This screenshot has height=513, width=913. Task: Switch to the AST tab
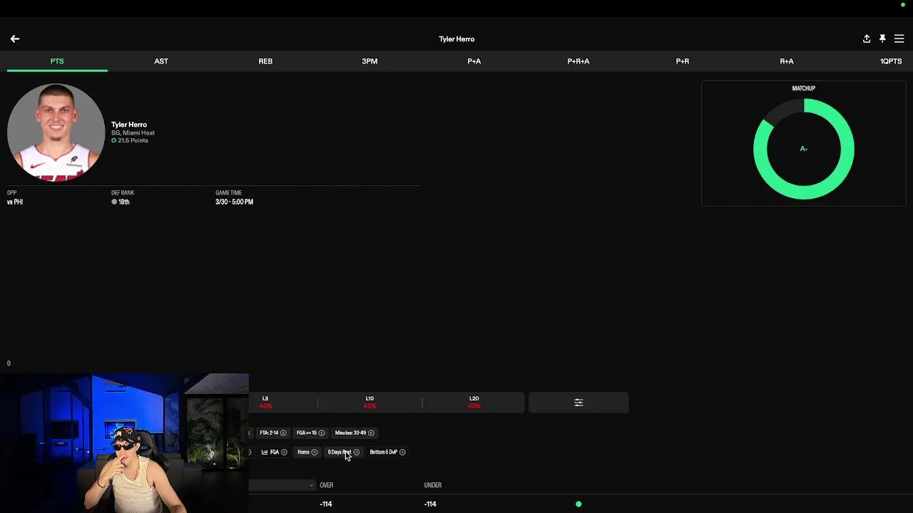tap(161, 61)
